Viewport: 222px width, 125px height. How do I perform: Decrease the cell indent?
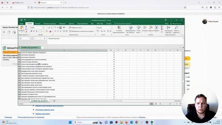(x=64, y=31)
